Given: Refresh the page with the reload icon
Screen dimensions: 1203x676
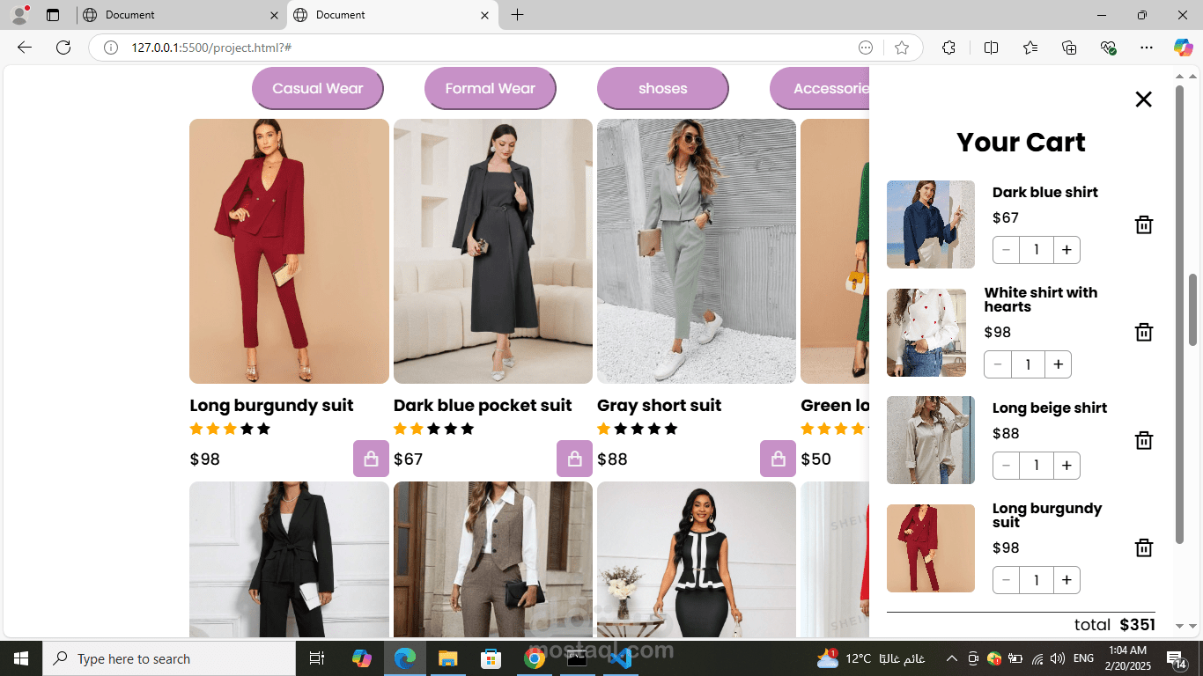Looking at the screenshot, I should coord(63,48).
